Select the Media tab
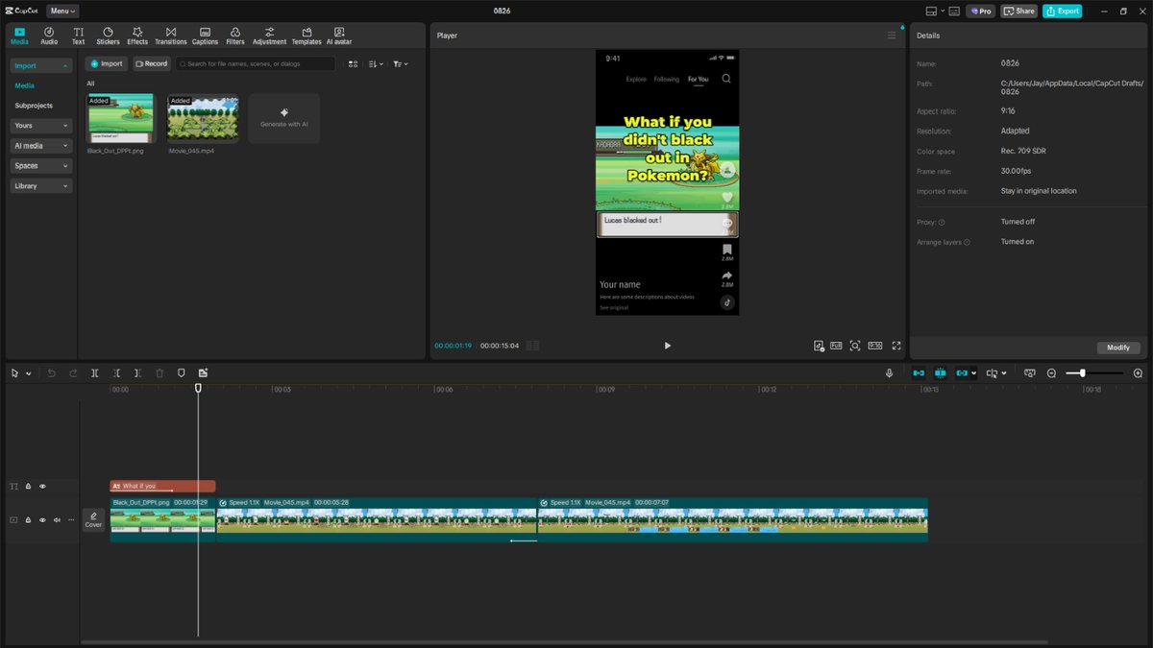The height and width of the screenshot is (648, 1153). pyautogui.click(x=19, y=36)
